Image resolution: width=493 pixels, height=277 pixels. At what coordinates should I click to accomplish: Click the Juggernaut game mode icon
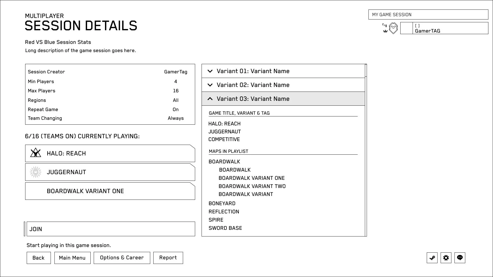pos(36,172)
